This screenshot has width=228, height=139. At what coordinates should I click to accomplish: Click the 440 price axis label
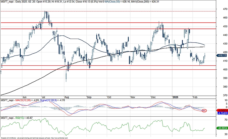[225, 35]
